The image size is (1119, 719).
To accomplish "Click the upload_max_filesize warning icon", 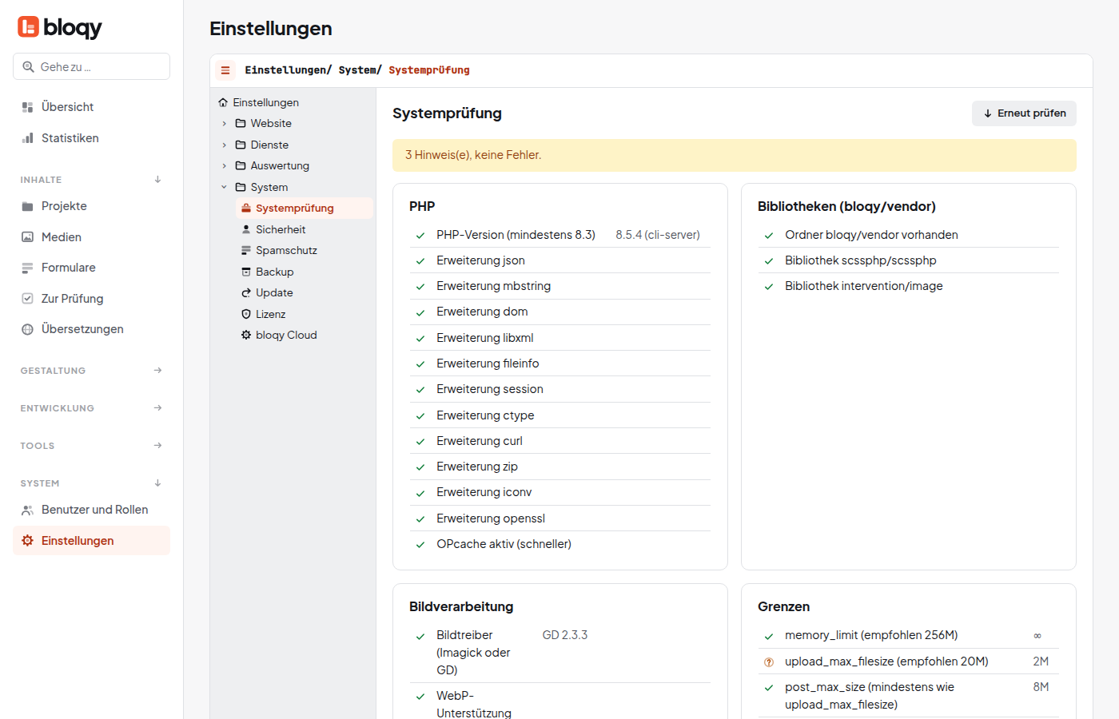I will 769,662.
